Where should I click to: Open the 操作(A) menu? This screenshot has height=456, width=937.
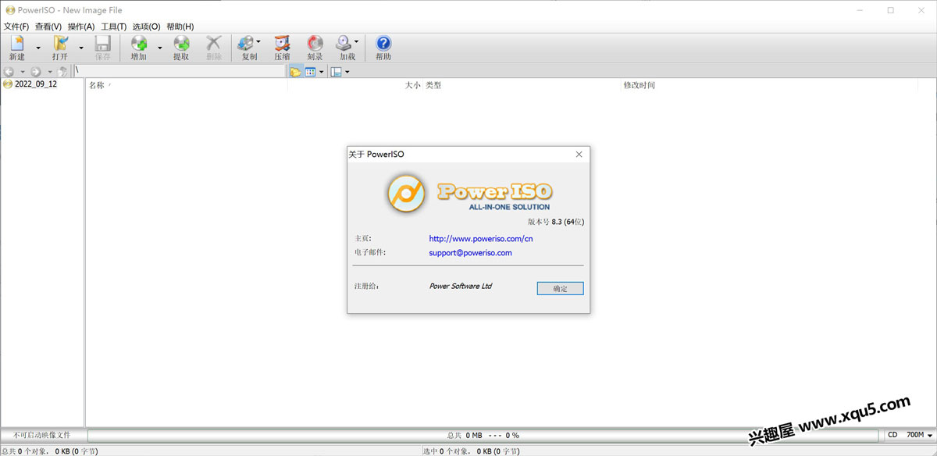[81, 27]
